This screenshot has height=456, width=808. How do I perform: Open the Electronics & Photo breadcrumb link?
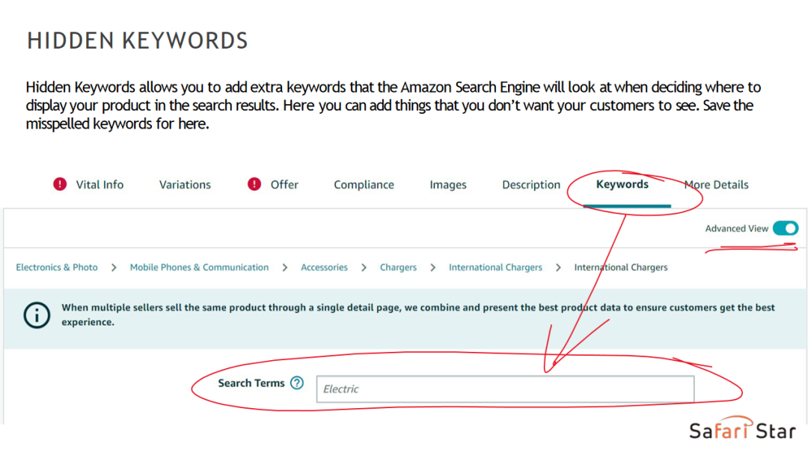tap(57, 267)
